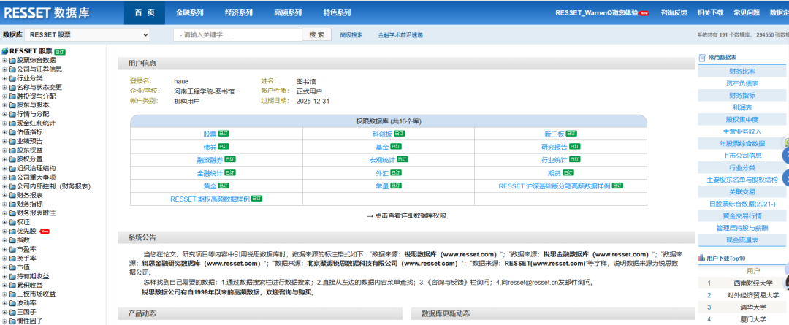Open the 高频系列 menu
This screenshot has height=325, width=789.
pyautogui.click(x=288, y=13)
